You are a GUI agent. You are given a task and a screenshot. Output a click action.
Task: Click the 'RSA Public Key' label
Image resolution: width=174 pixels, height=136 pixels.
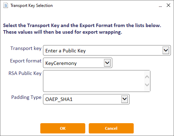[x=25, y=73]
